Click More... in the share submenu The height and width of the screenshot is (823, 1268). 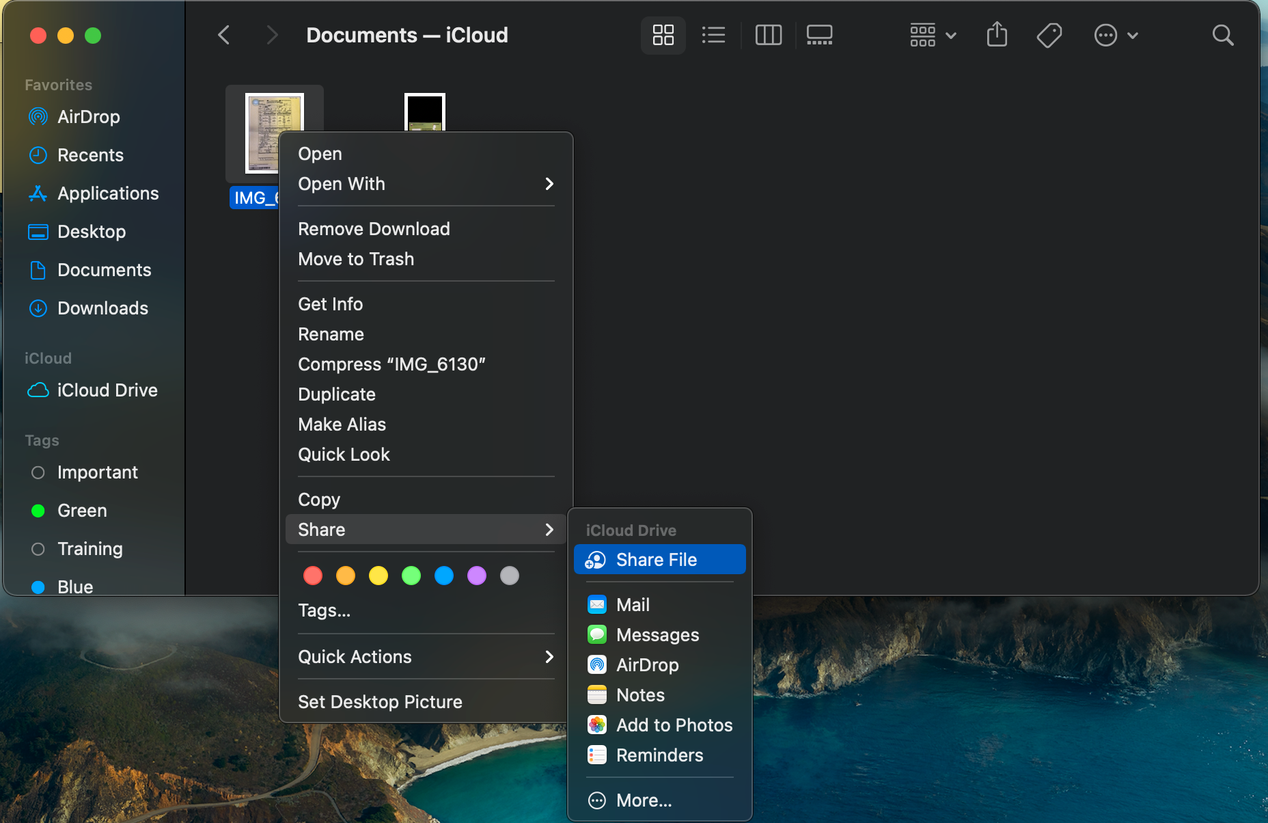pos(644,800)
